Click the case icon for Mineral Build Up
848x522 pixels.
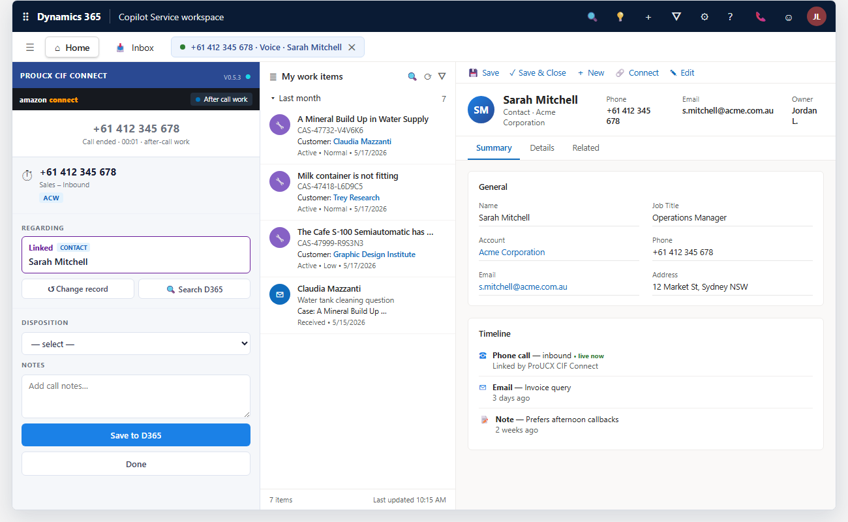(280, 125)
